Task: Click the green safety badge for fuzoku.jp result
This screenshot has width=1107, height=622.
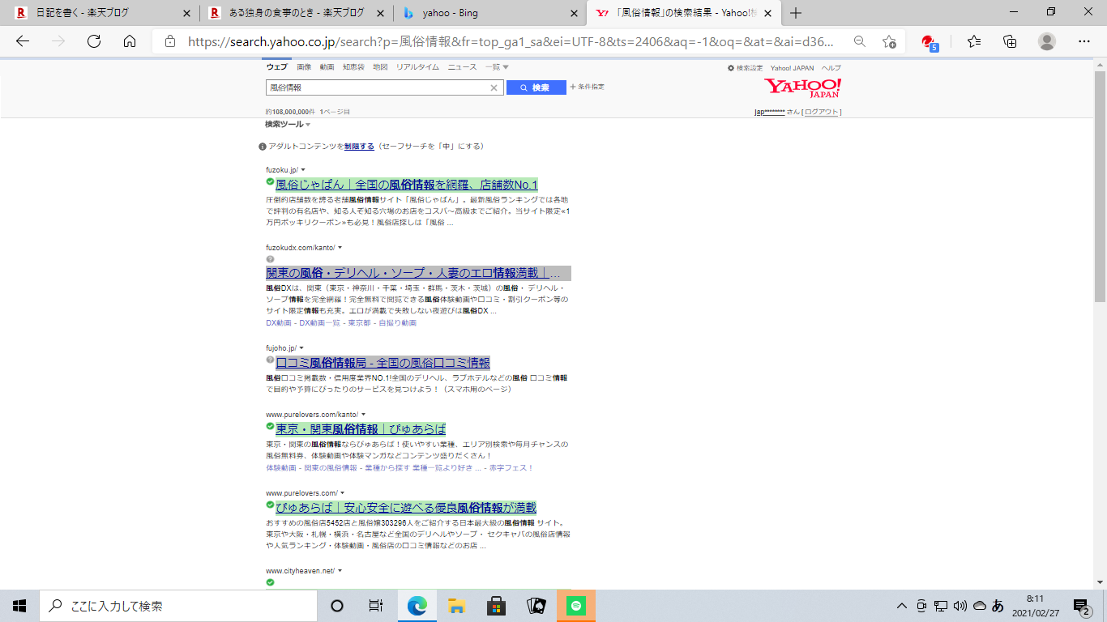Action: click(x=270, y=181)
